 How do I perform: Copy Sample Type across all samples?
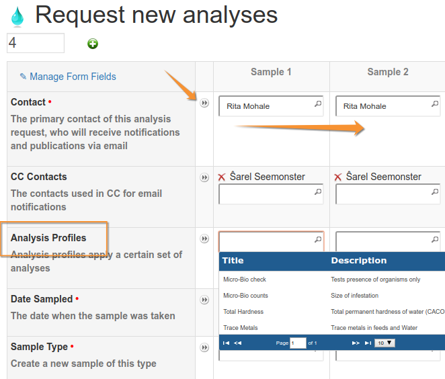204,347
